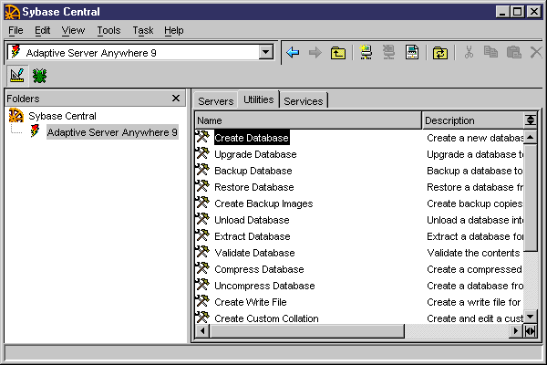
Task: Click the design mode ruler-and-pencil icon
Action: tap(16, 76)
